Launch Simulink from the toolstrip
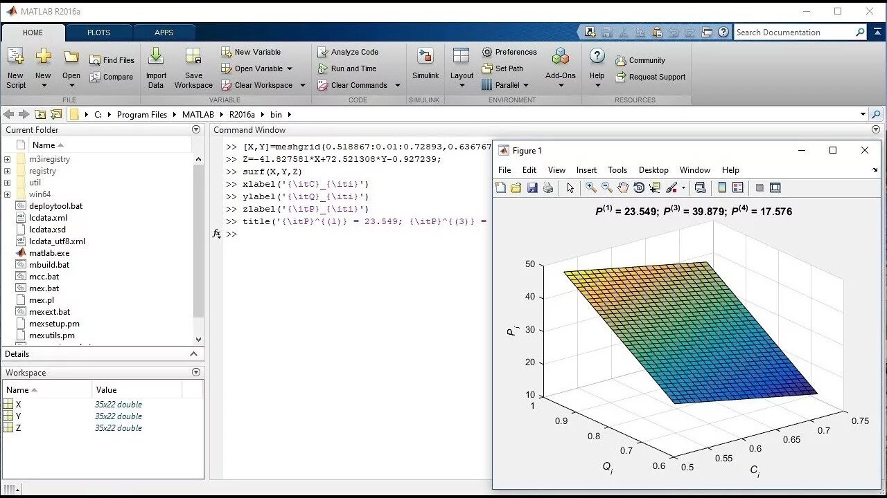The width and height of the screenshot is (887, 498). (425, 64)
